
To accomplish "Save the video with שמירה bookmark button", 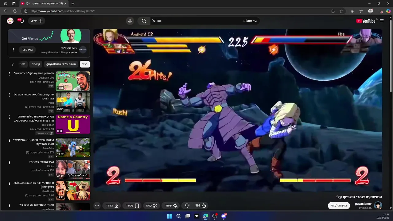I will pyautogui.click(x=132, y=206).
